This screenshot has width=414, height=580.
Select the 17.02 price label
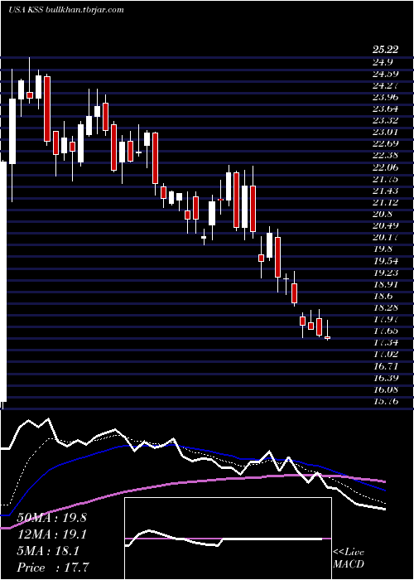pyautogui.click(x=386, y=355)
